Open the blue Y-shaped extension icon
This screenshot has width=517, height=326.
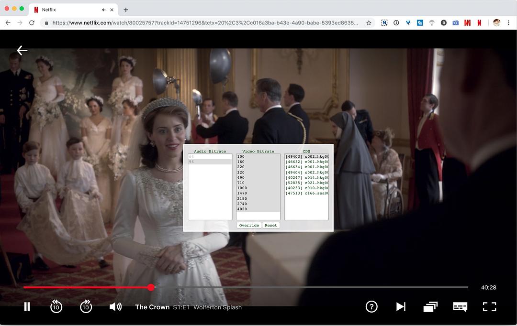408,23
